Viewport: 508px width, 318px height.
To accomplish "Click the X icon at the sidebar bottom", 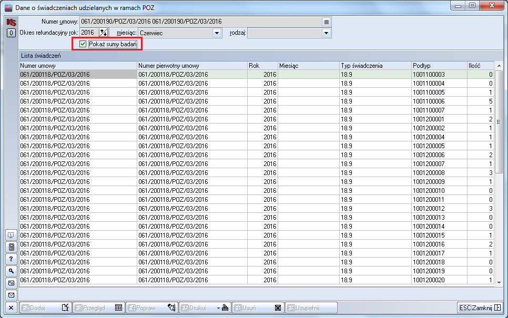I will 11,307.
